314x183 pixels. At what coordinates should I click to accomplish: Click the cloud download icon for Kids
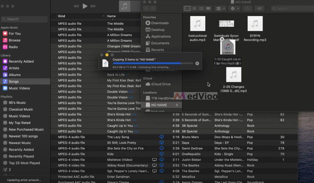click(162, 154)
